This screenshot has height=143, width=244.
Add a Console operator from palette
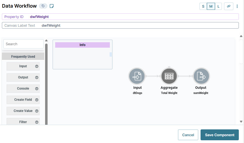[23, 89]
